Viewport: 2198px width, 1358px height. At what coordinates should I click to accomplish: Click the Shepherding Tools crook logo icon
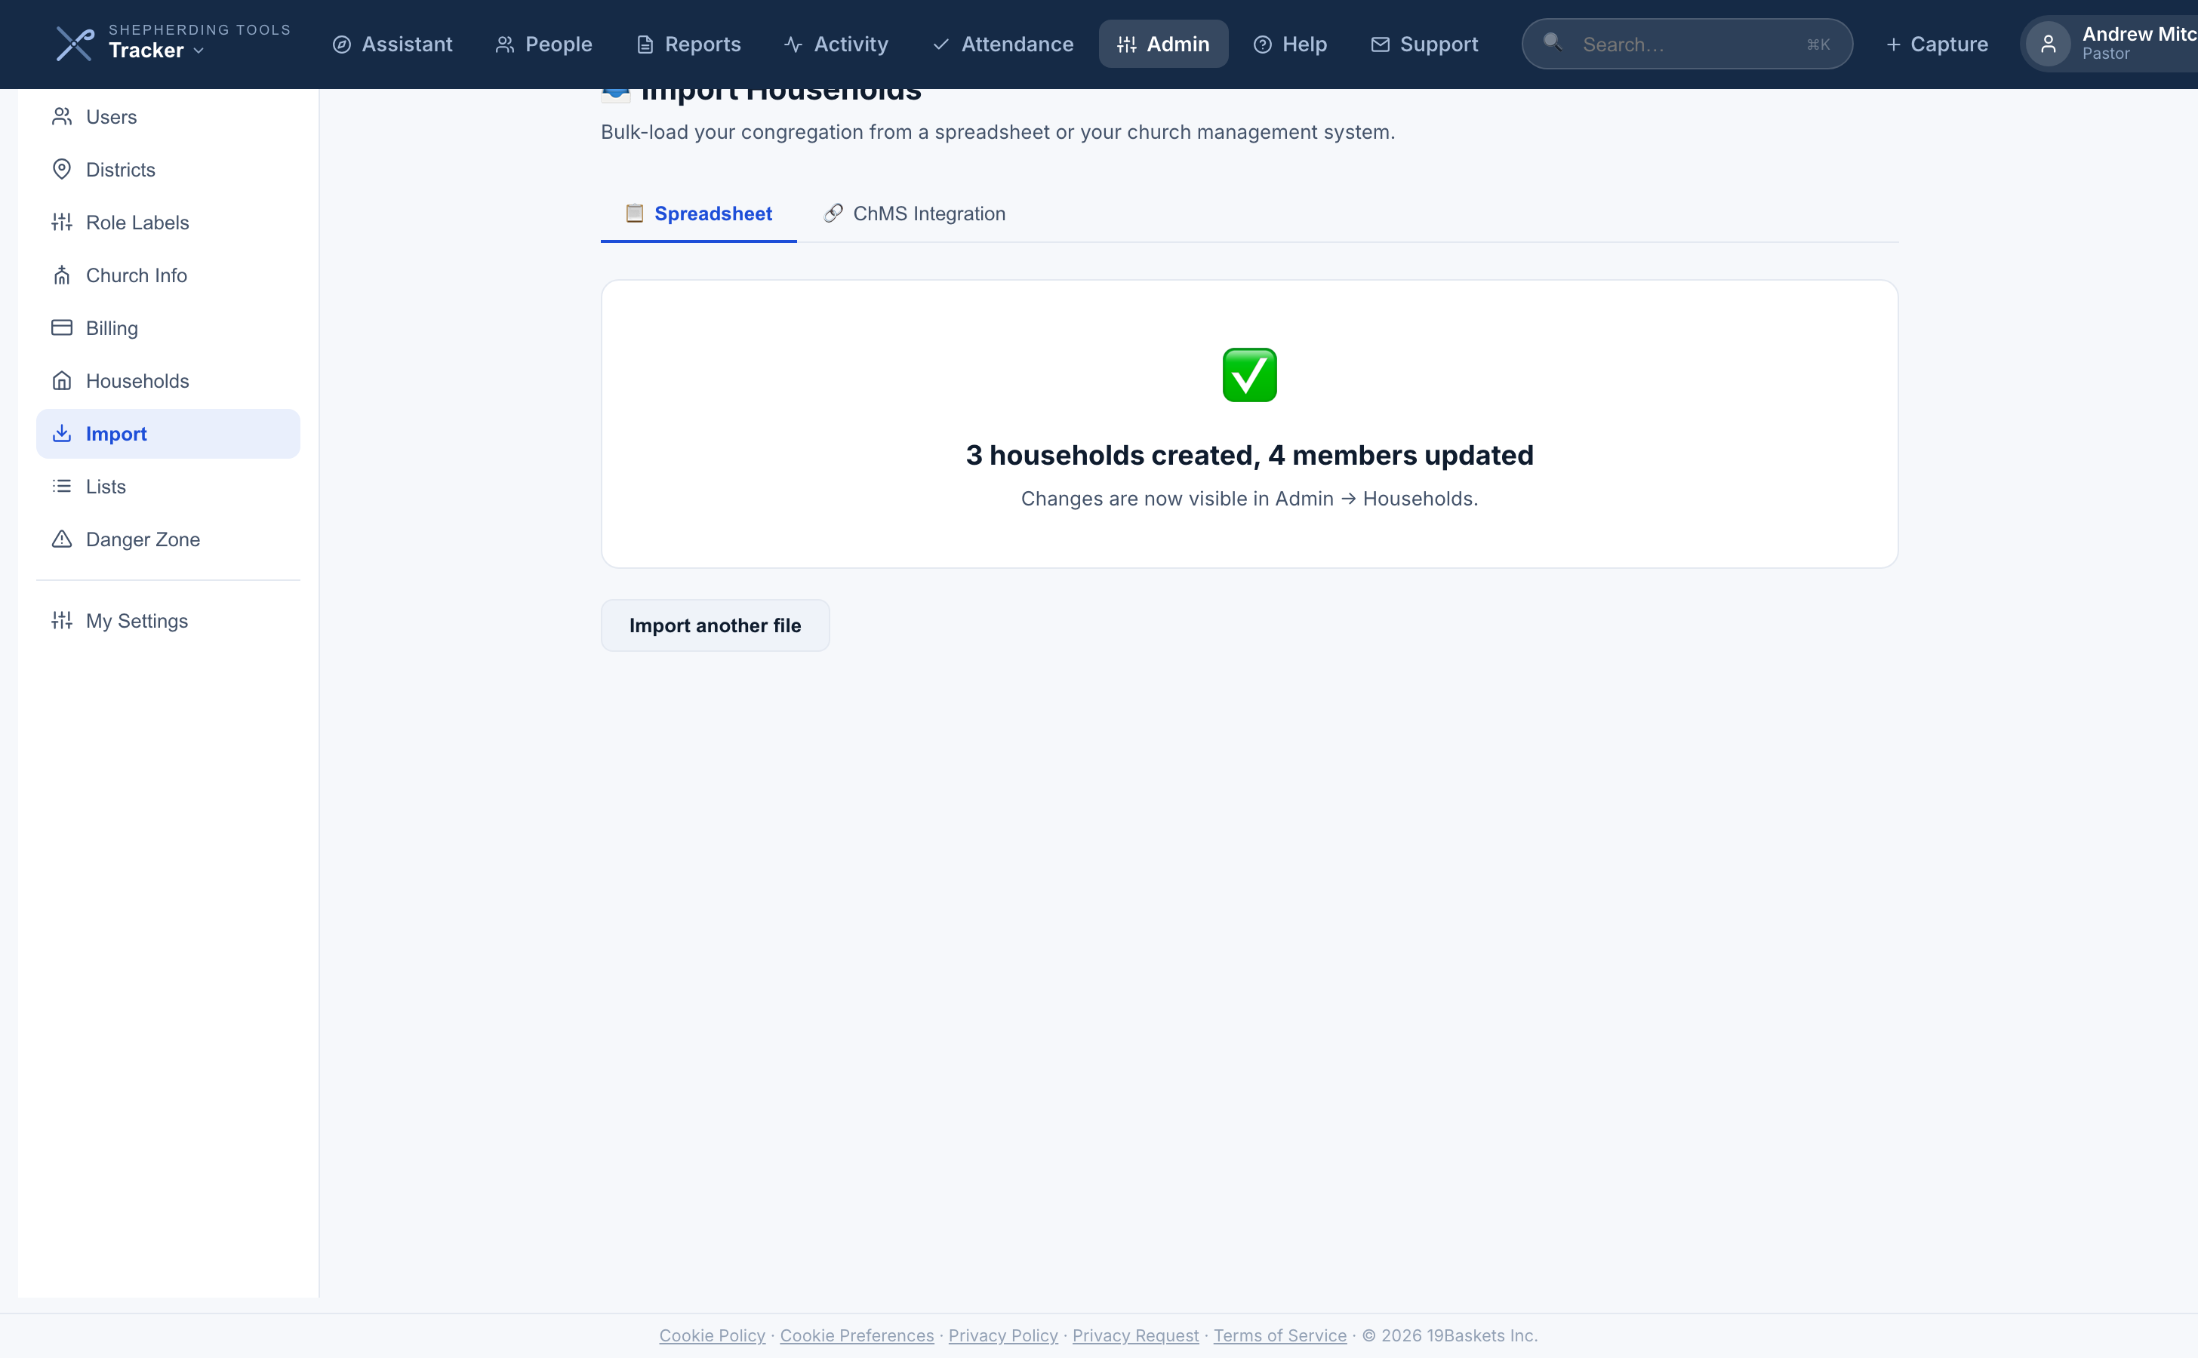coord(75,44)
